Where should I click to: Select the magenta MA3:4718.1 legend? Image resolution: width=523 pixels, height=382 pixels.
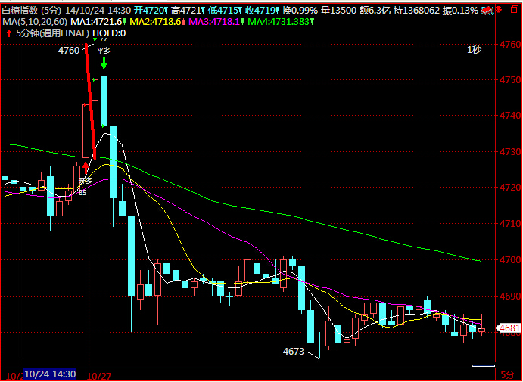click(214, 22)
